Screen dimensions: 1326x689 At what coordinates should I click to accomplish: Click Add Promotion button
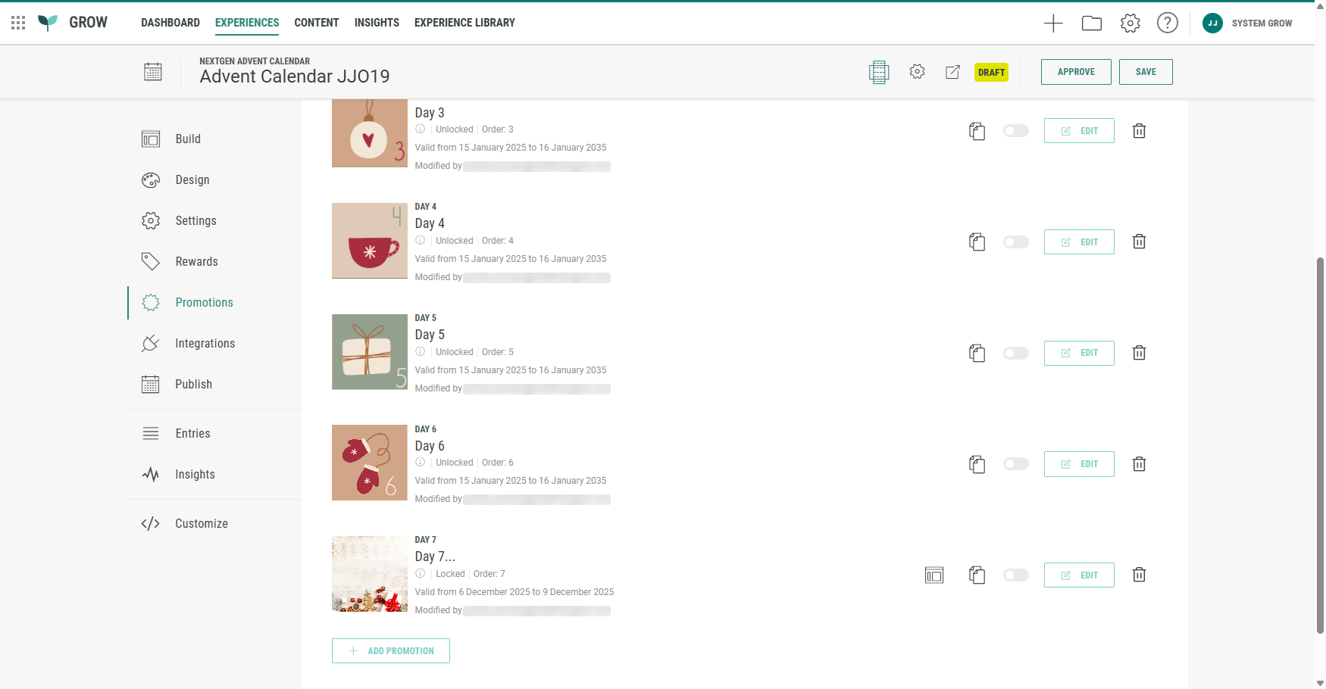coord(391,651)
